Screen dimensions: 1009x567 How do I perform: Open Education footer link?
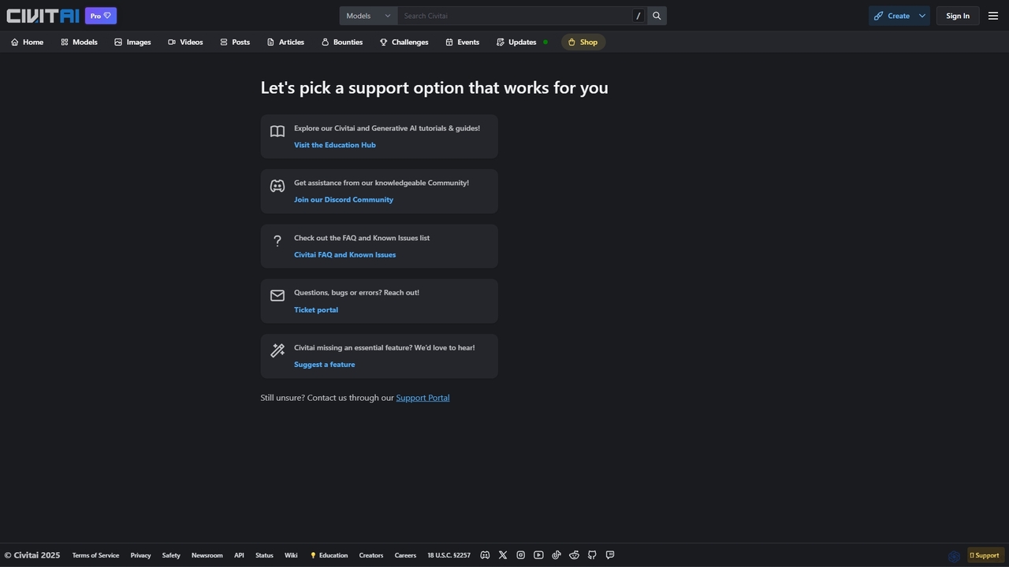(329, 555)
